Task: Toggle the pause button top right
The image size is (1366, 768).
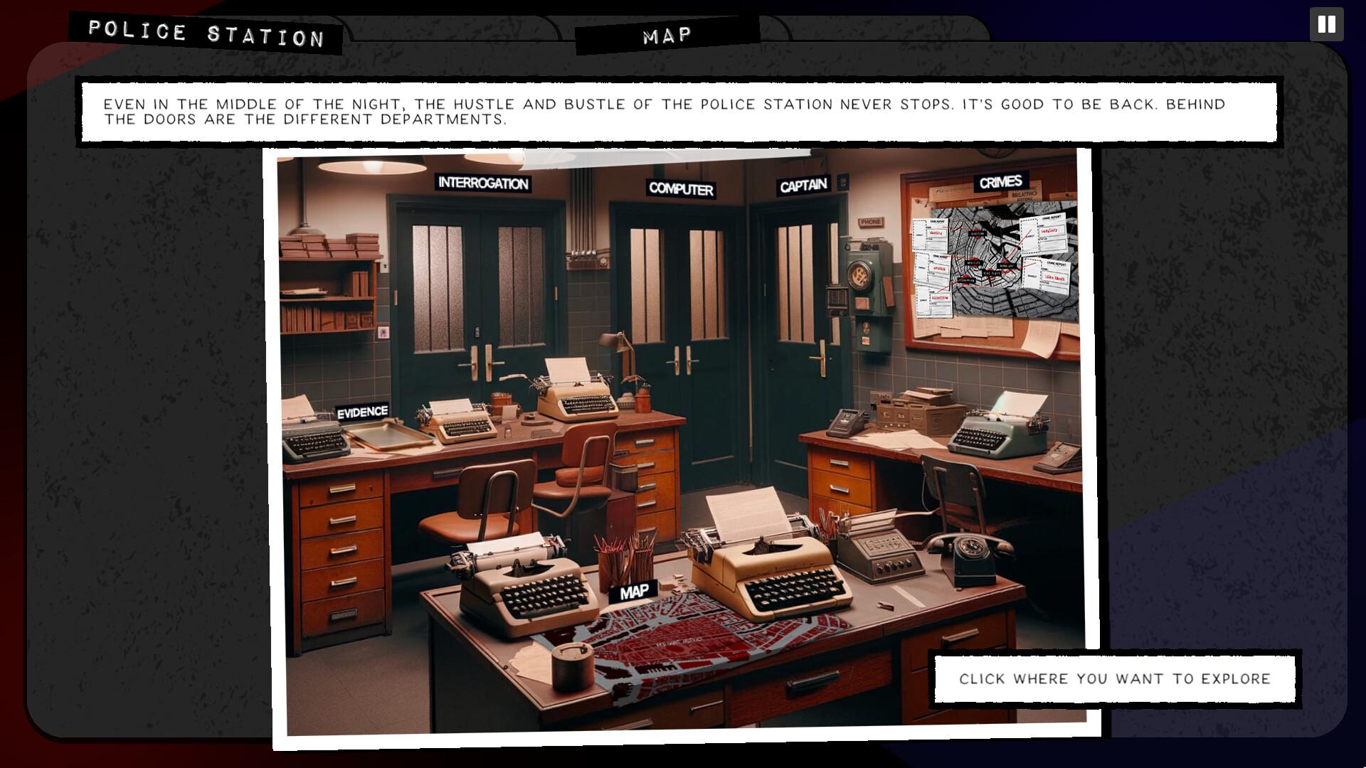Action: tap(1328, 24)
